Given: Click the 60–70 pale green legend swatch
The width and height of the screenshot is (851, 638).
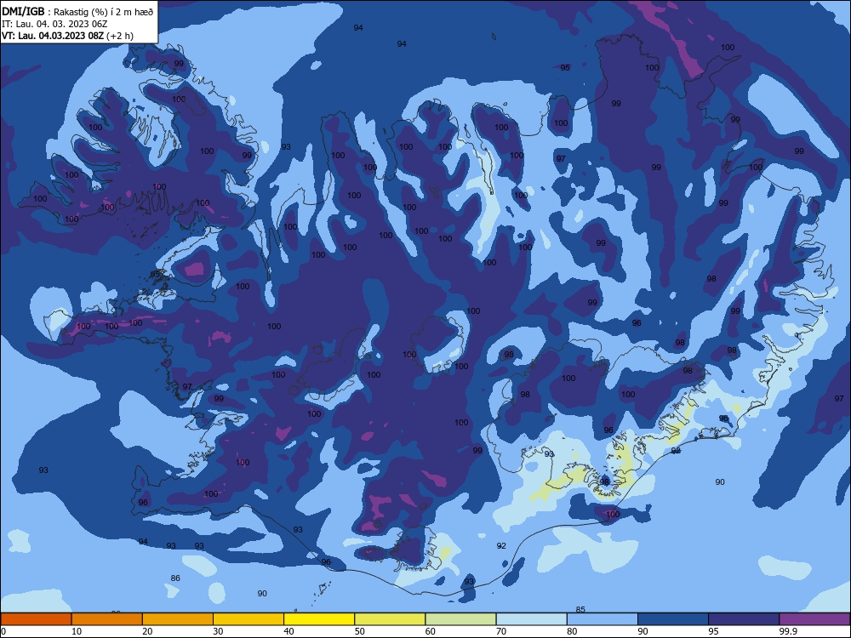Looking at the screenshot, I should click(460, 619).
